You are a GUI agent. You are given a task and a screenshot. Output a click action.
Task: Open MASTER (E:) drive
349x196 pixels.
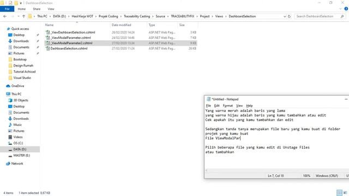(x=22, y=155)
